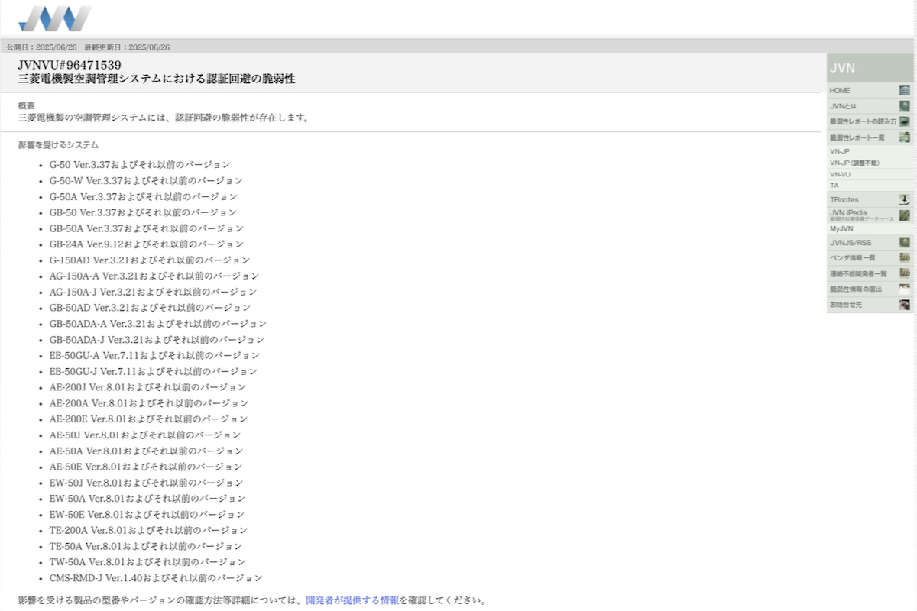Click the TE-200A Ver.8.01 list entry

click(x=149, y=531)
